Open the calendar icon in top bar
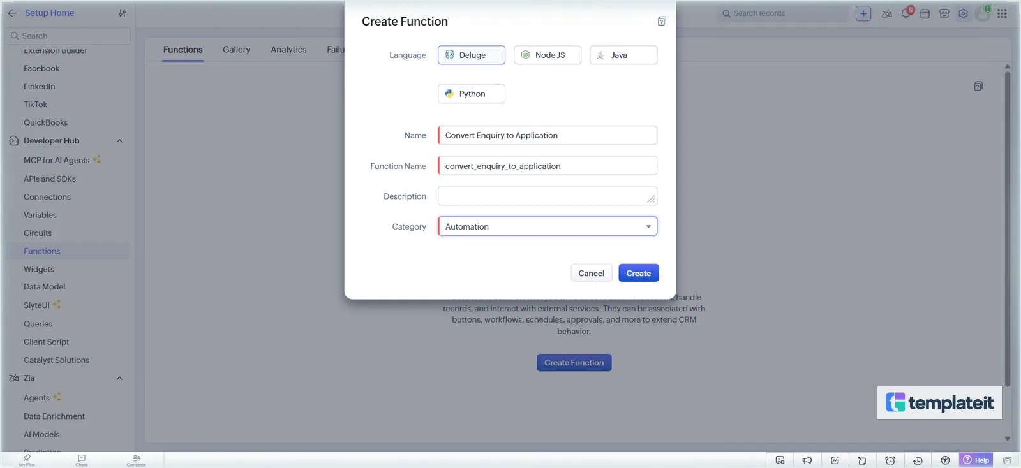This screenshot has height=468, width=1021. point(925,13)
